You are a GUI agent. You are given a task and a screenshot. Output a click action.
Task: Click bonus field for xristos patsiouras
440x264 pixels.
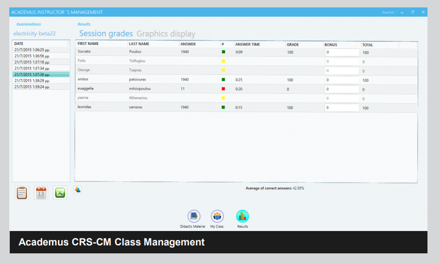click(342, 80)
